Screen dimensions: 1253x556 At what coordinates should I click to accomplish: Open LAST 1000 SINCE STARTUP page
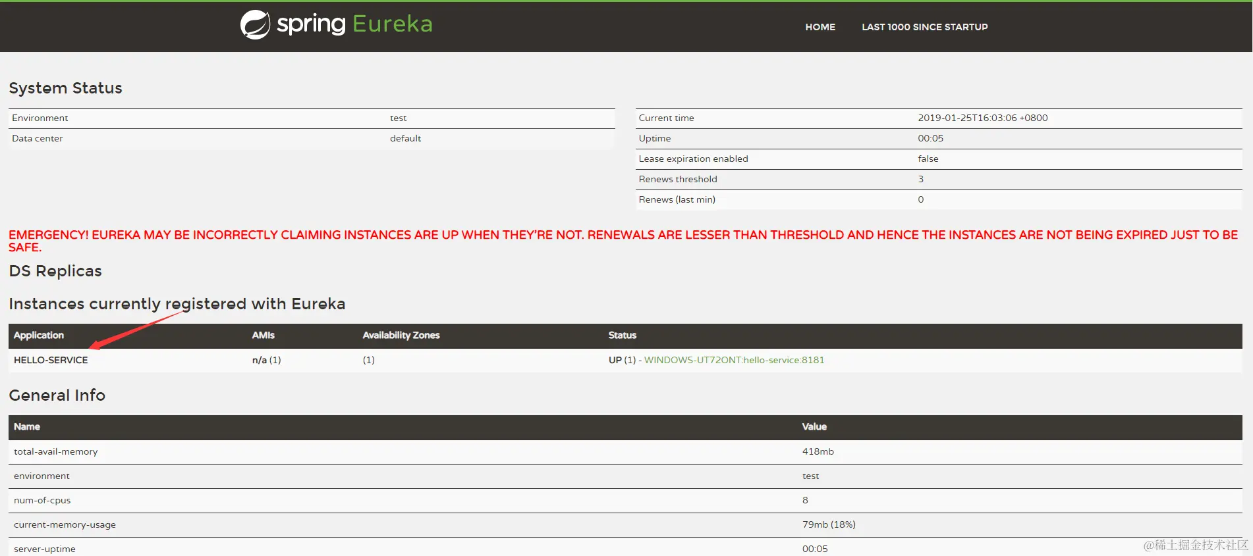tap(924, 27)
